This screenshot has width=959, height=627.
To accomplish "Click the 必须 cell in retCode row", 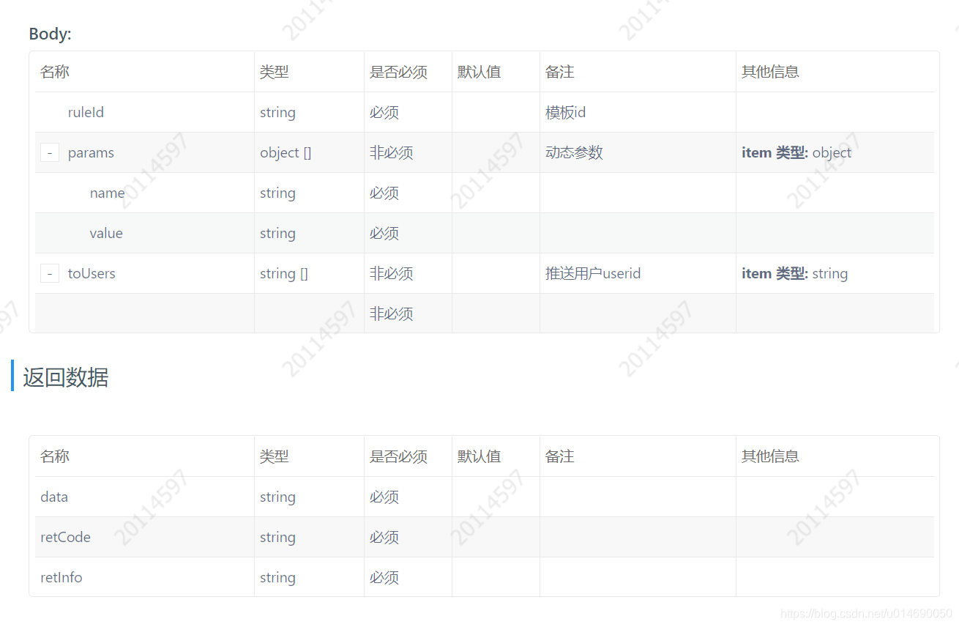I will click(384, 537).
